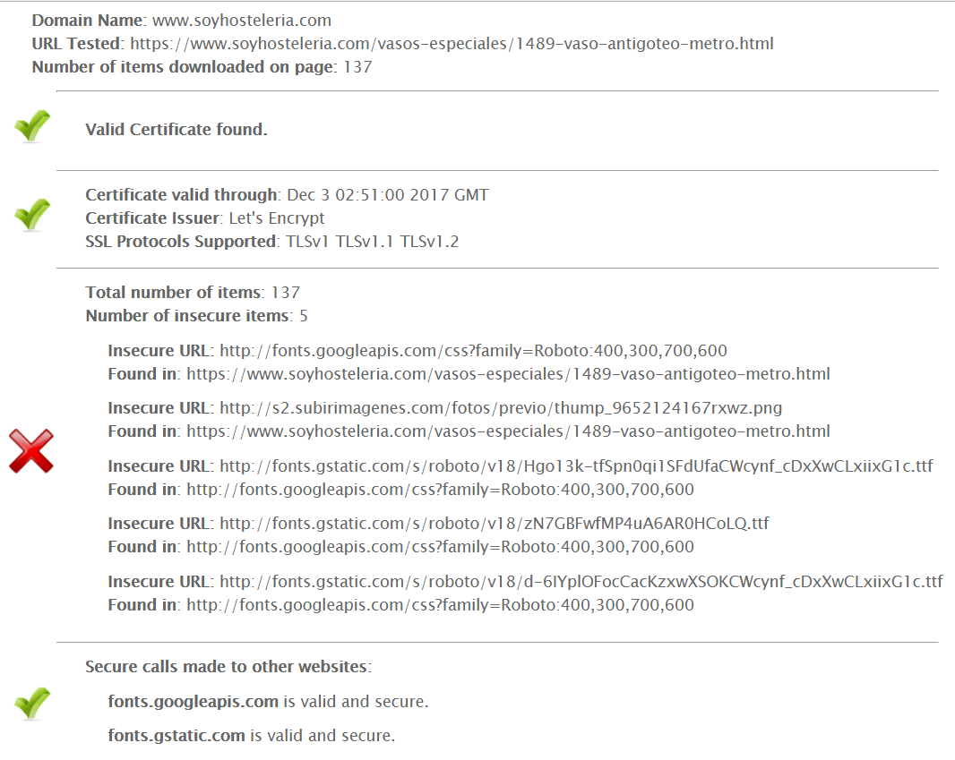This screenshot has height=760, width=955.
Task: Click green checkmark next to Certificate Issuer details
Action: point(32,214)
